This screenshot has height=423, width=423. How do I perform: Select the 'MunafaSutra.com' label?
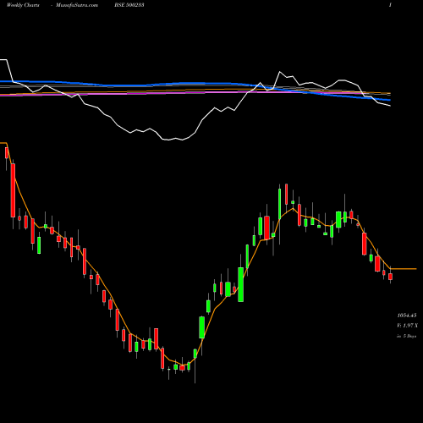[x=77, y=5]
